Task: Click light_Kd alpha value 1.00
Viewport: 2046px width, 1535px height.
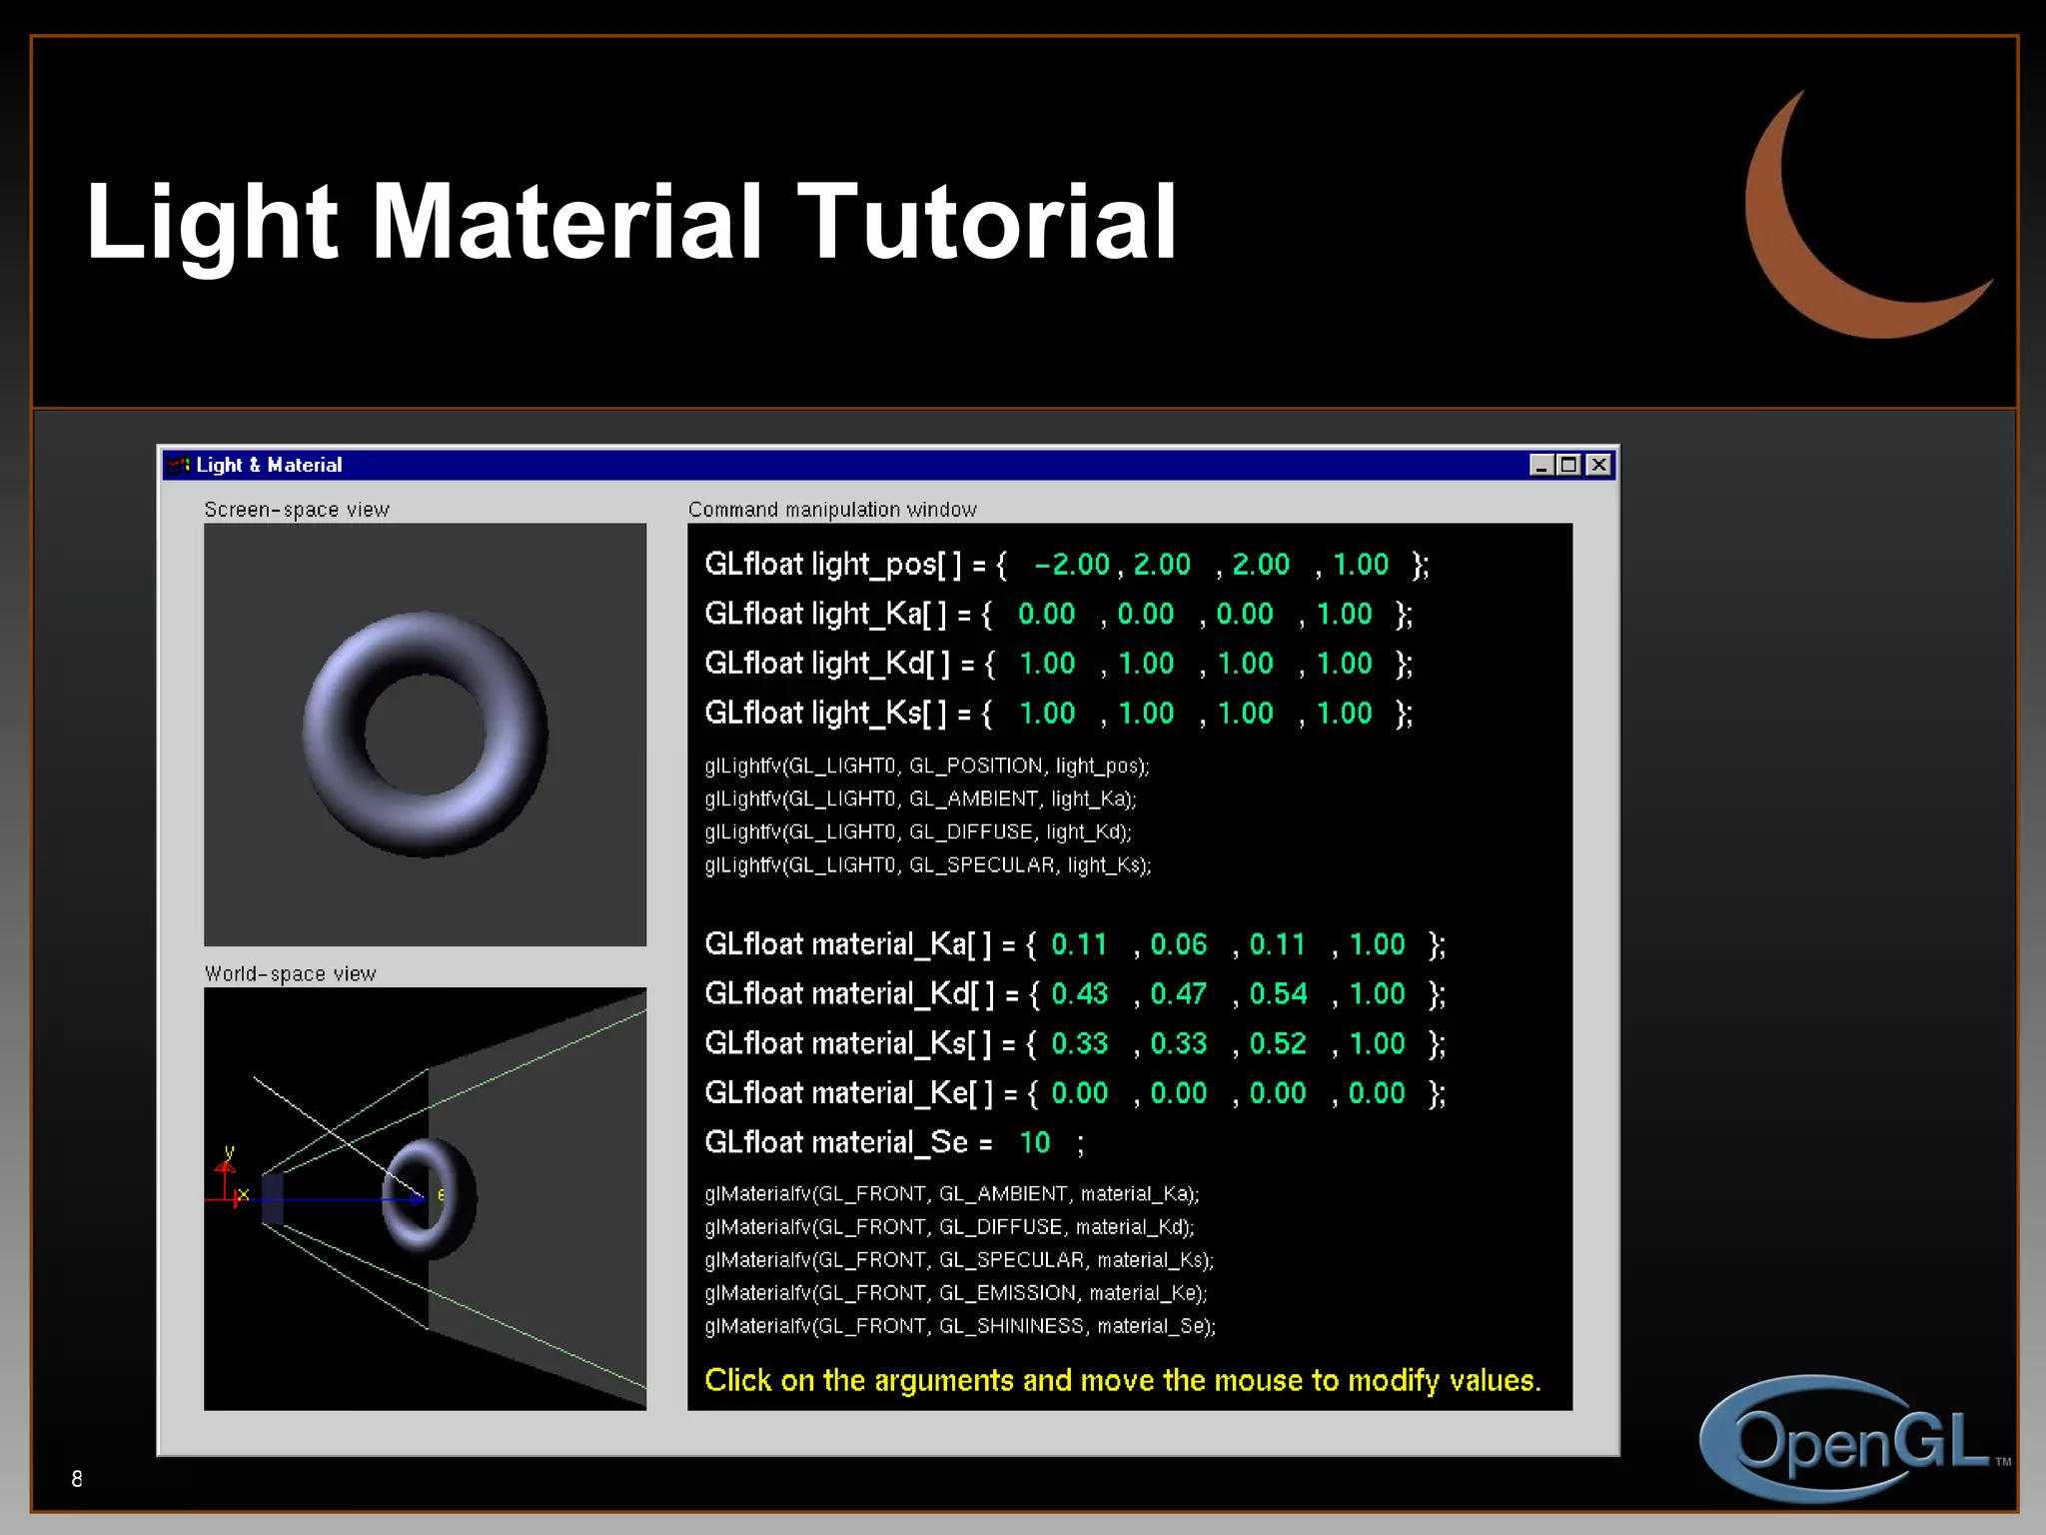Action: coord(1345,664)
